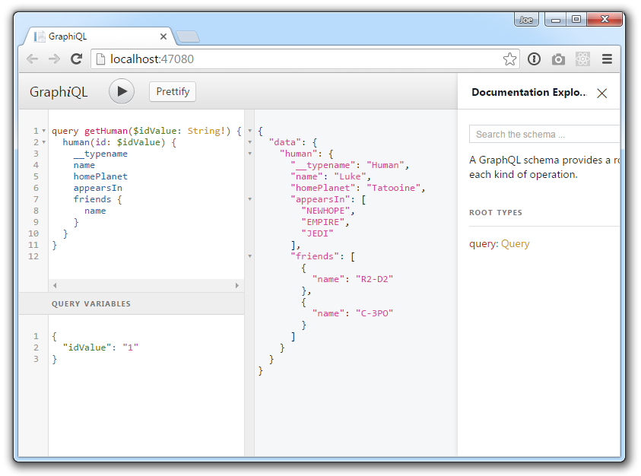The width and height of the screenshot is (641, 476).
Task: Open a new tab with the blank tab button
Action: coord(188,36)
